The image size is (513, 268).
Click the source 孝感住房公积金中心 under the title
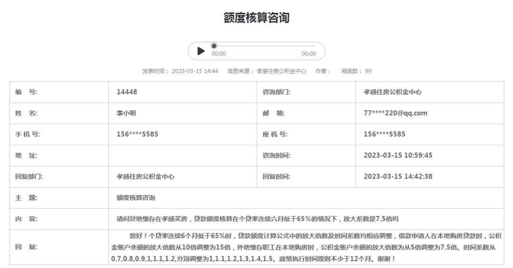pos(281,71)
